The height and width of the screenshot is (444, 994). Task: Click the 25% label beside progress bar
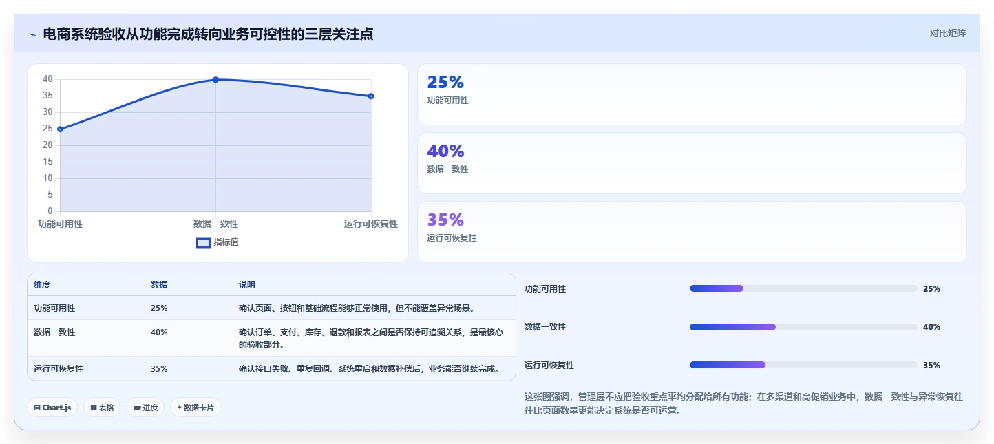click(931, 289)
